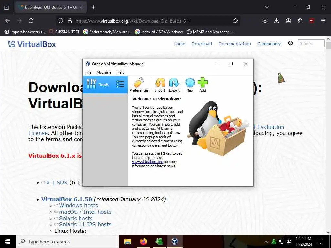Image resolution: width=331 pixels, height=248 pixels.
Task: Open Firefox account menu
Action: coord(288,21)
